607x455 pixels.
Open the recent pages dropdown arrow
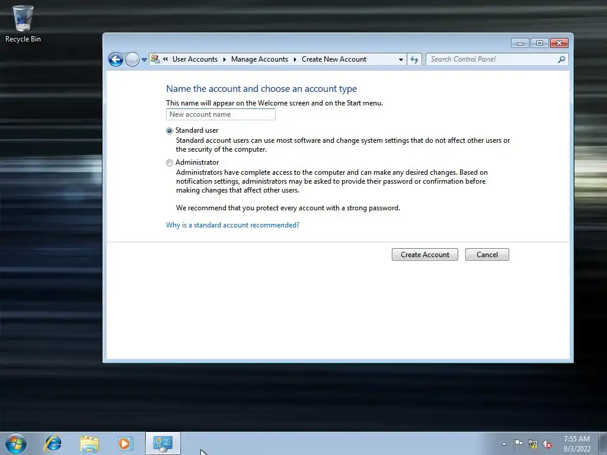pyautogui.click(x=144, y=60)
